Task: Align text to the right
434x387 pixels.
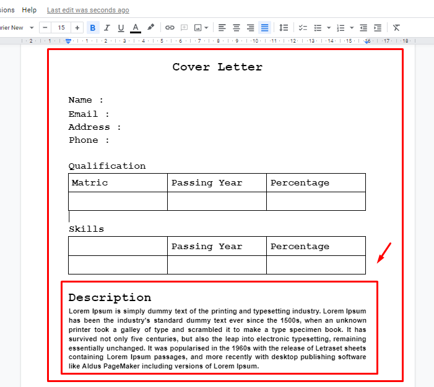Action: pyautogui.click(x=251, y=28)
